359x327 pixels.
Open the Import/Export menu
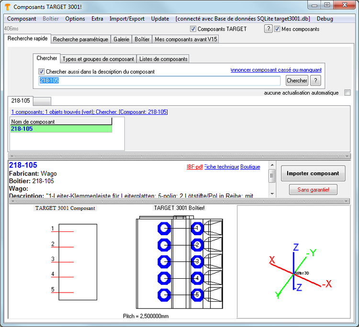click(x=127, y=19)
